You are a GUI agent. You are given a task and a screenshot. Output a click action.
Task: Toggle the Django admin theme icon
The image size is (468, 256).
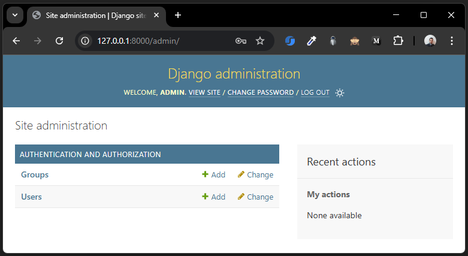point(340,93)
